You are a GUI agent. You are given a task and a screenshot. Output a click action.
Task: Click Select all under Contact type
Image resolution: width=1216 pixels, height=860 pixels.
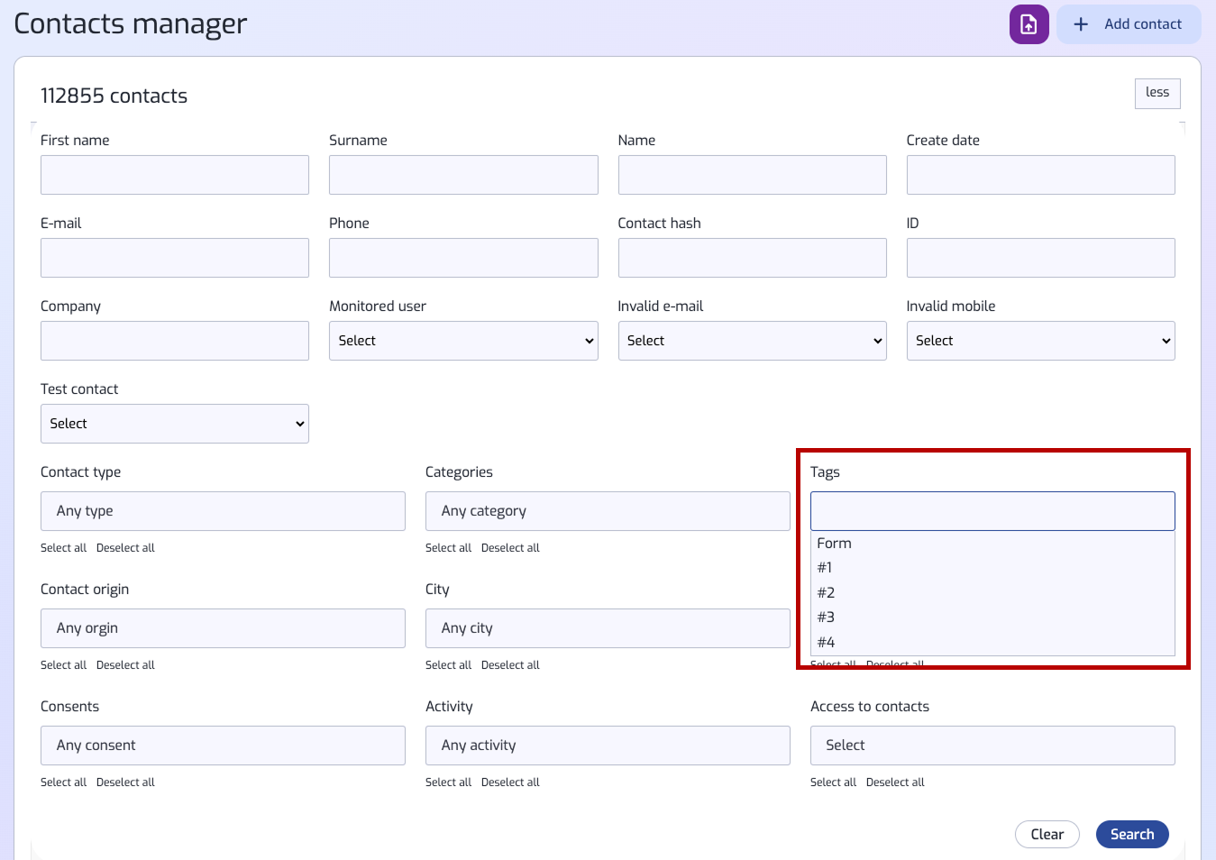tap(63, 548)
